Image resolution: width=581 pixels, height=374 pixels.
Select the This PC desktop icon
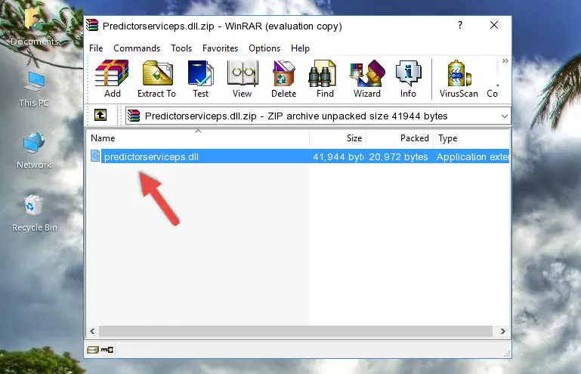[x=34, y=89]
